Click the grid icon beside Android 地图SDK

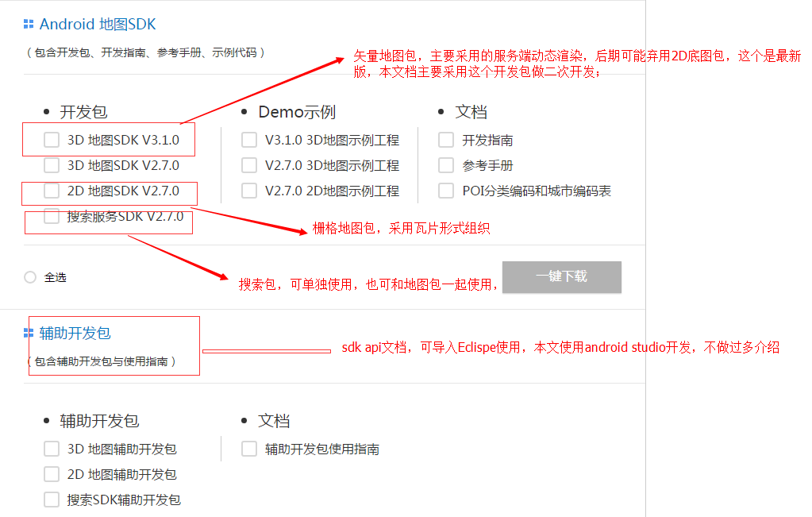coord(29,24)
